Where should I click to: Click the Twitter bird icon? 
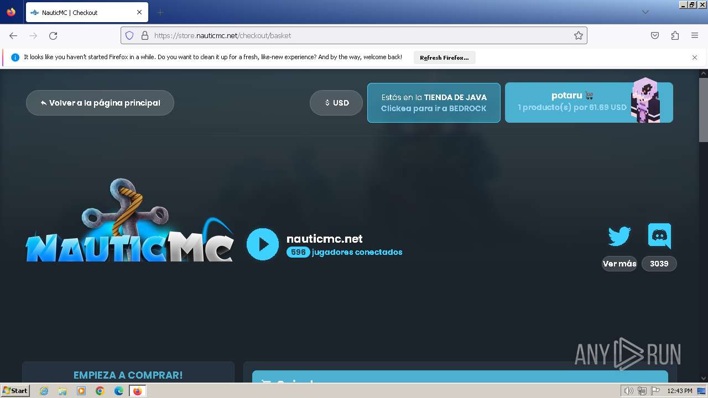[619, 236]
